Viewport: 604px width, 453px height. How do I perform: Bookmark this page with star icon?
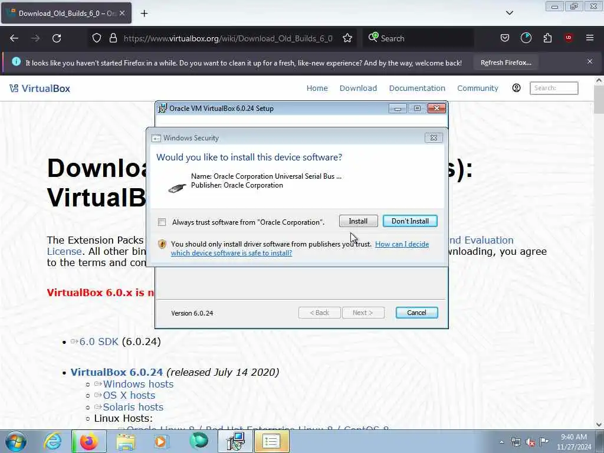click(x=347, y=38)
